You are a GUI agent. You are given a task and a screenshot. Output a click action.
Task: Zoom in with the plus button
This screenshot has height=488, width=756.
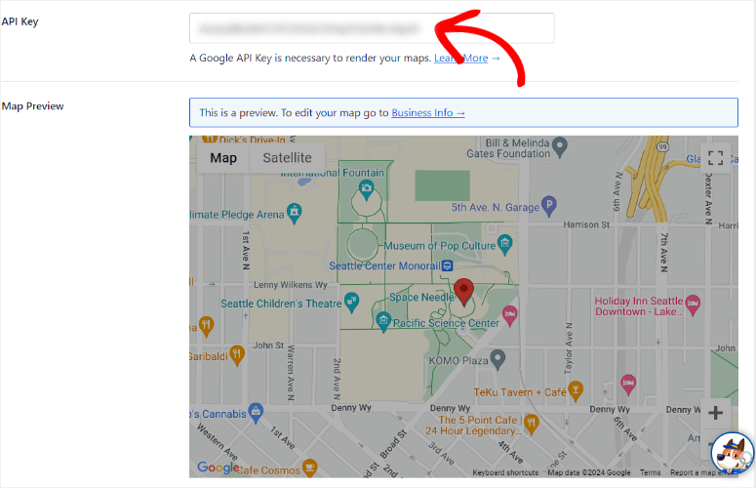[715, 413]
